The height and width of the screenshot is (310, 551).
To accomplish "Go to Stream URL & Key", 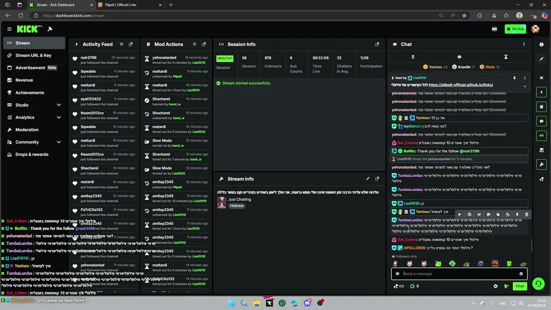I will click(34, 56).
